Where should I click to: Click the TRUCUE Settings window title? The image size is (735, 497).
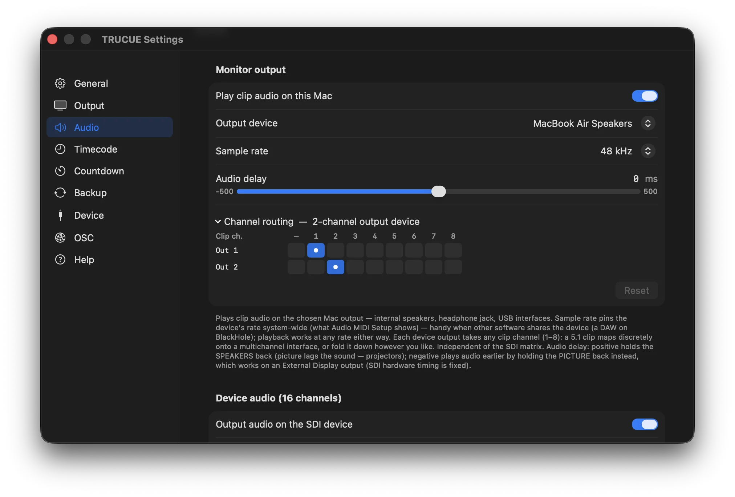click(142, 39)
